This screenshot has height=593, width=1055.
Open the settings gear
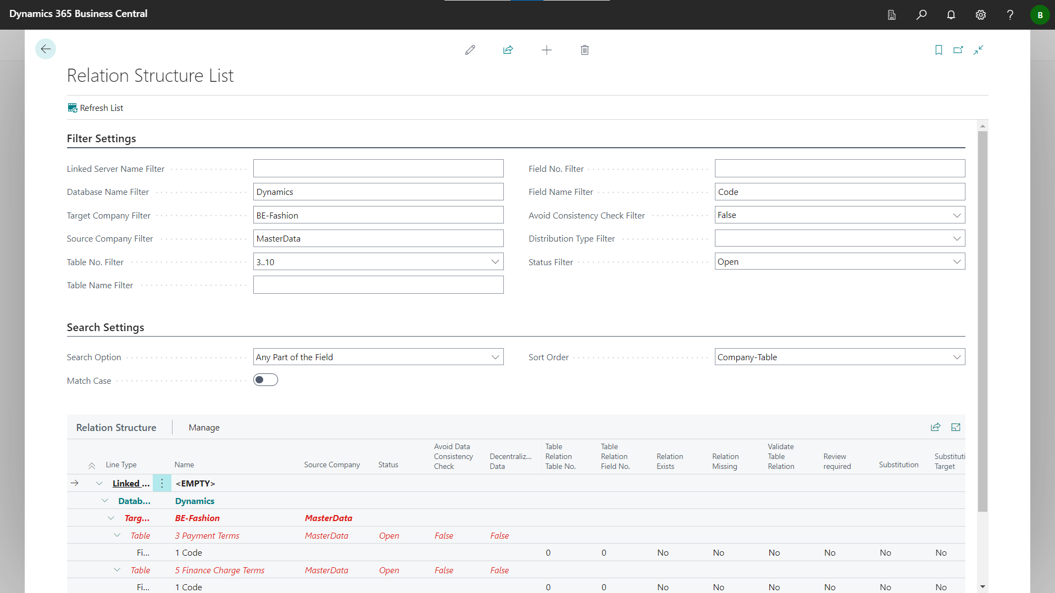pos(981,15)
